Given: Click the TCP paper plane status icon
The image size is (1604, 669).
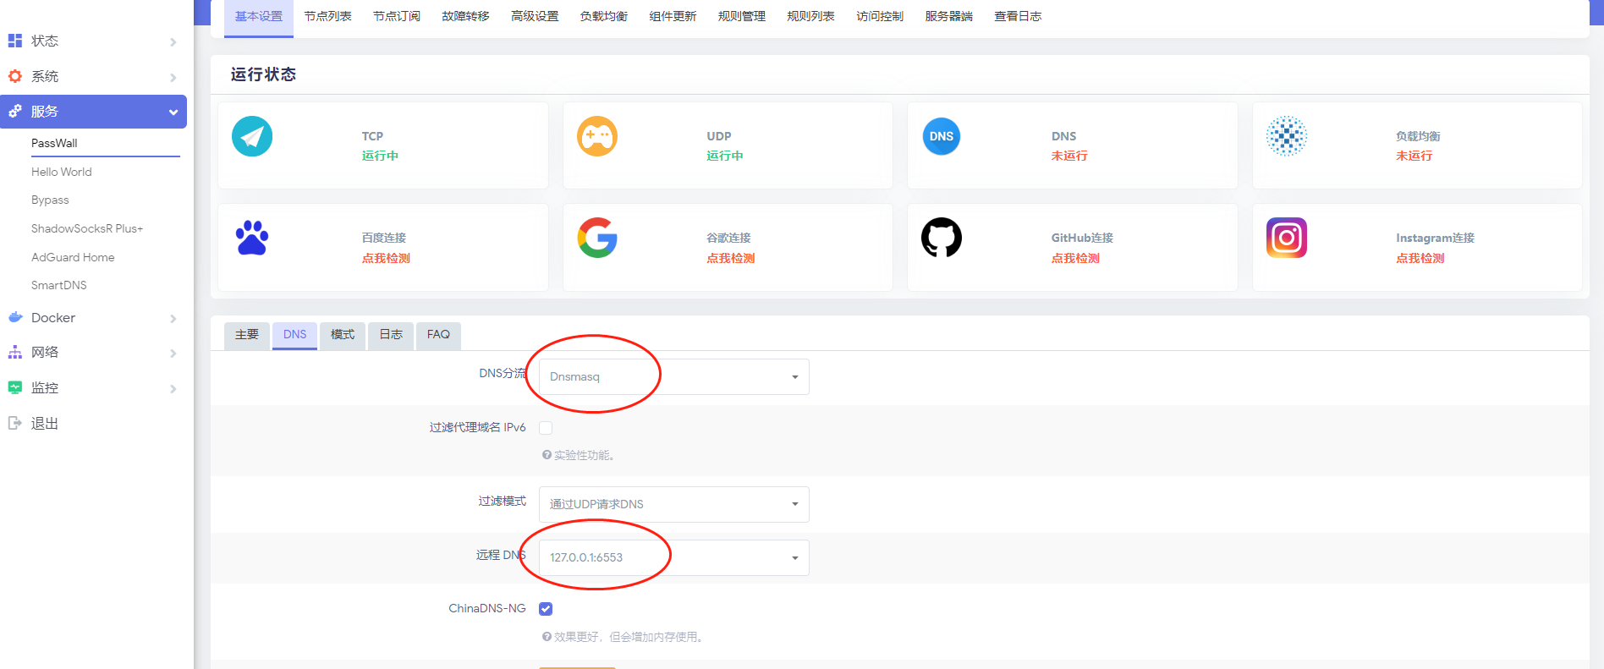Looking at the screenshot, I should coord(252,136).
